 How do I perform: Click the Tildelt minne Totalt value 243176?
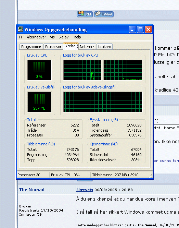click(x=73, y=149)
